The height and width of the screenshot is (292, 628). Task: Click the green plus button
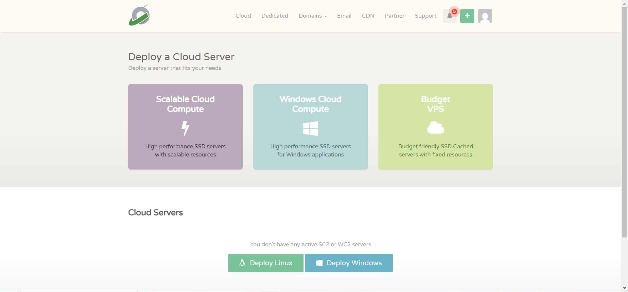(467, 16)
